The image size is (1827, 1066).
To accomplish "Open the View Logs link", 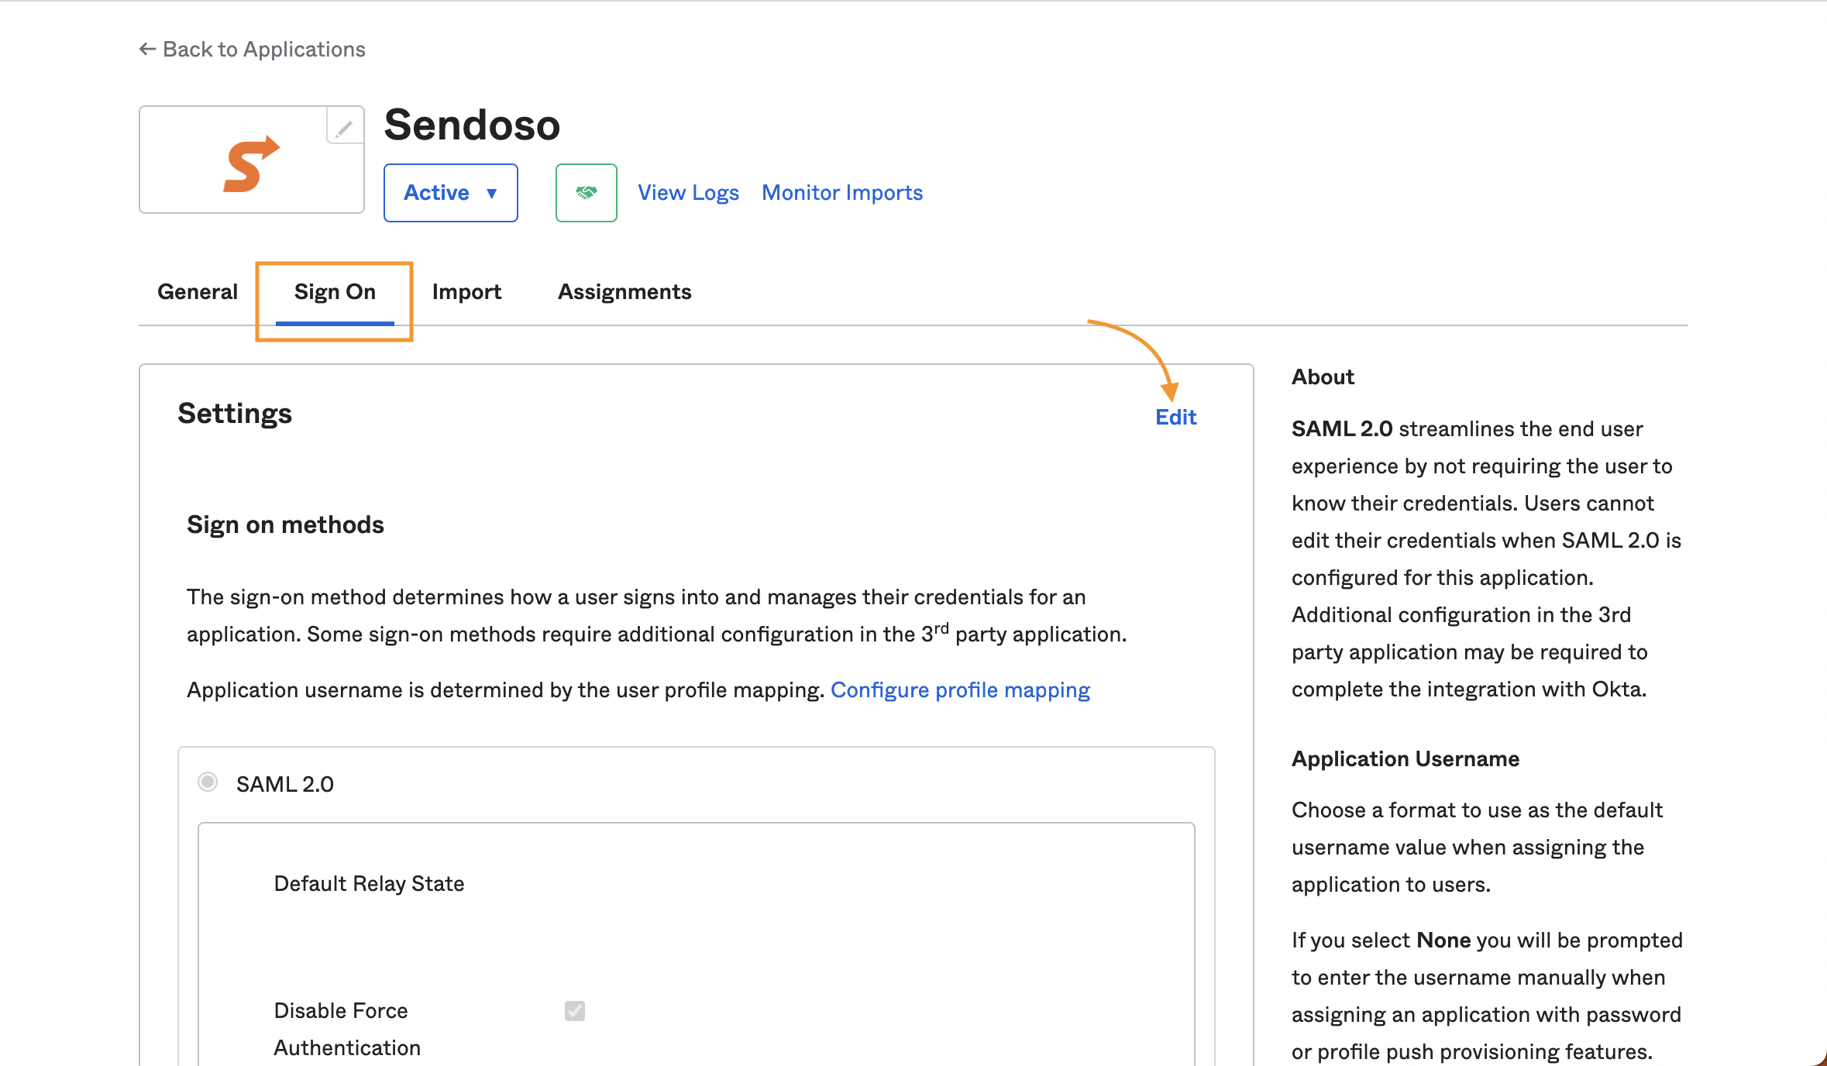I will [688, 193].
